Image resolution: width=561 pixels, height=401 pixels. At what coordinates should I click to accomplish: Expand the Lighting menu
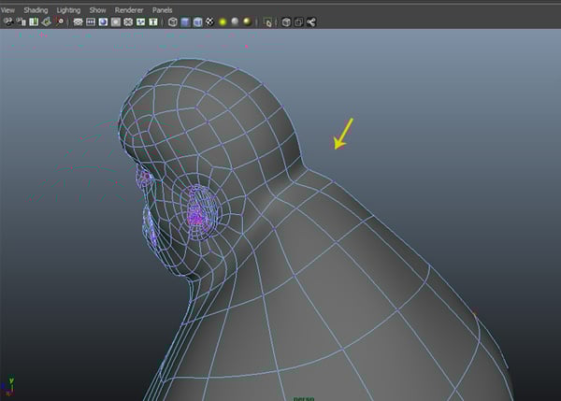click(x=68, y=9)
